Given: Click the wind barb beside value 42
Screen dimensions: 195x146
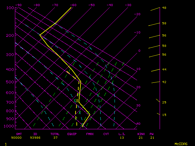Looking at the screenshot, I should 155,82.
